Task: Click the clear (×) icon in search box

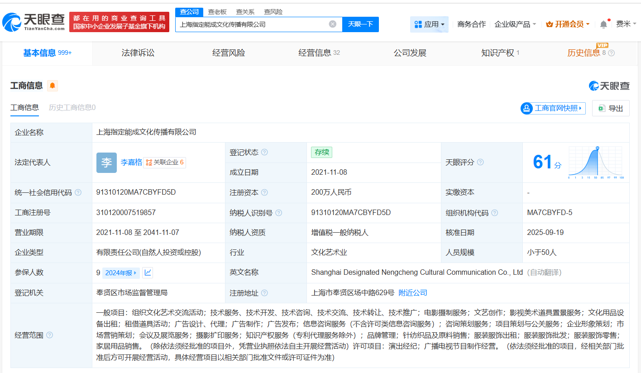Action: [334, 24]
